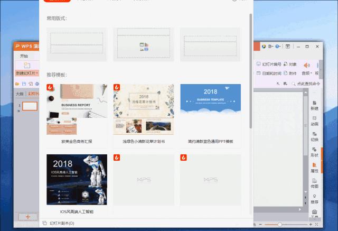Click the 日期和时间 date and time button

269,73
